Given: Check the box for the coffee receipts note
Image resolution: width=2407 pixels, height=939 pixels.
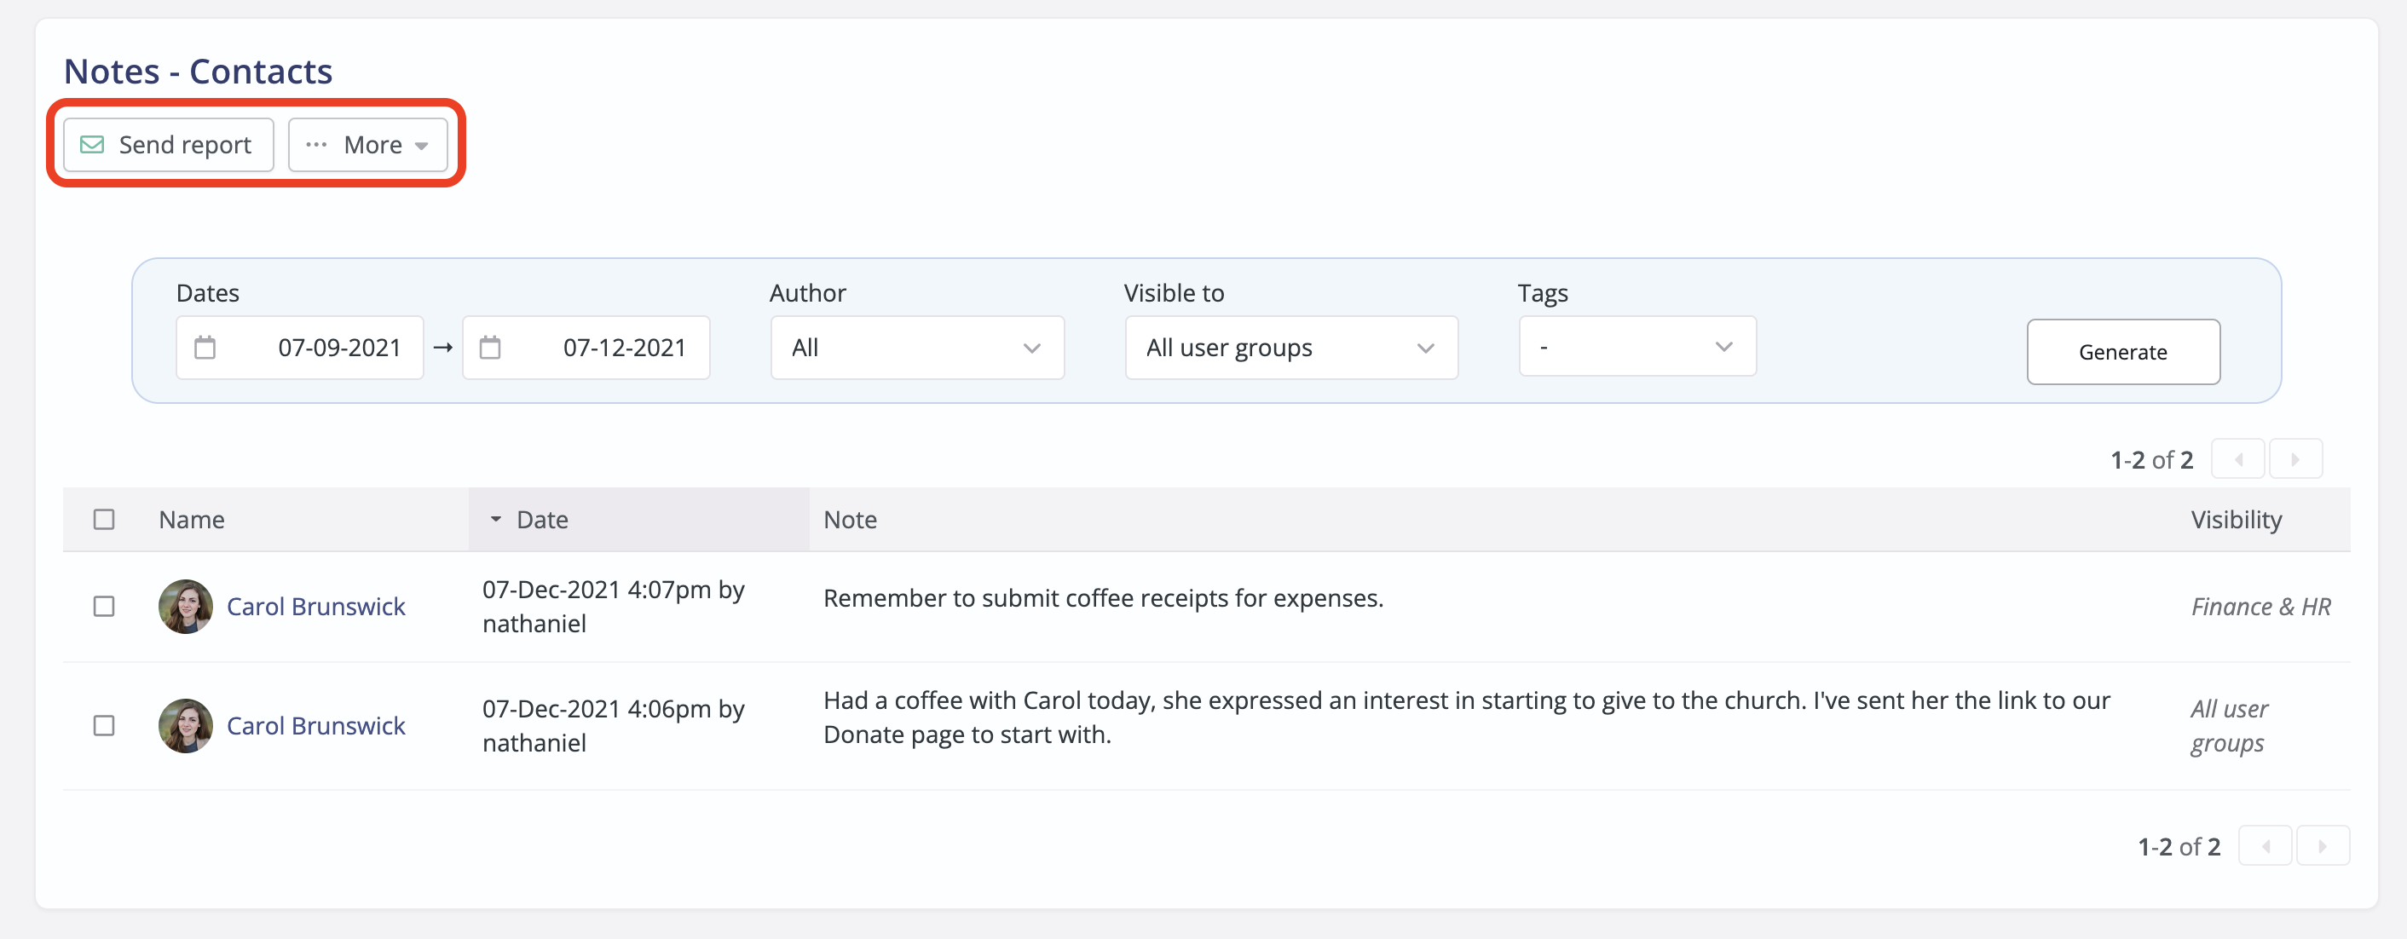Looking at the screenshot, I should tap(105, 607).
